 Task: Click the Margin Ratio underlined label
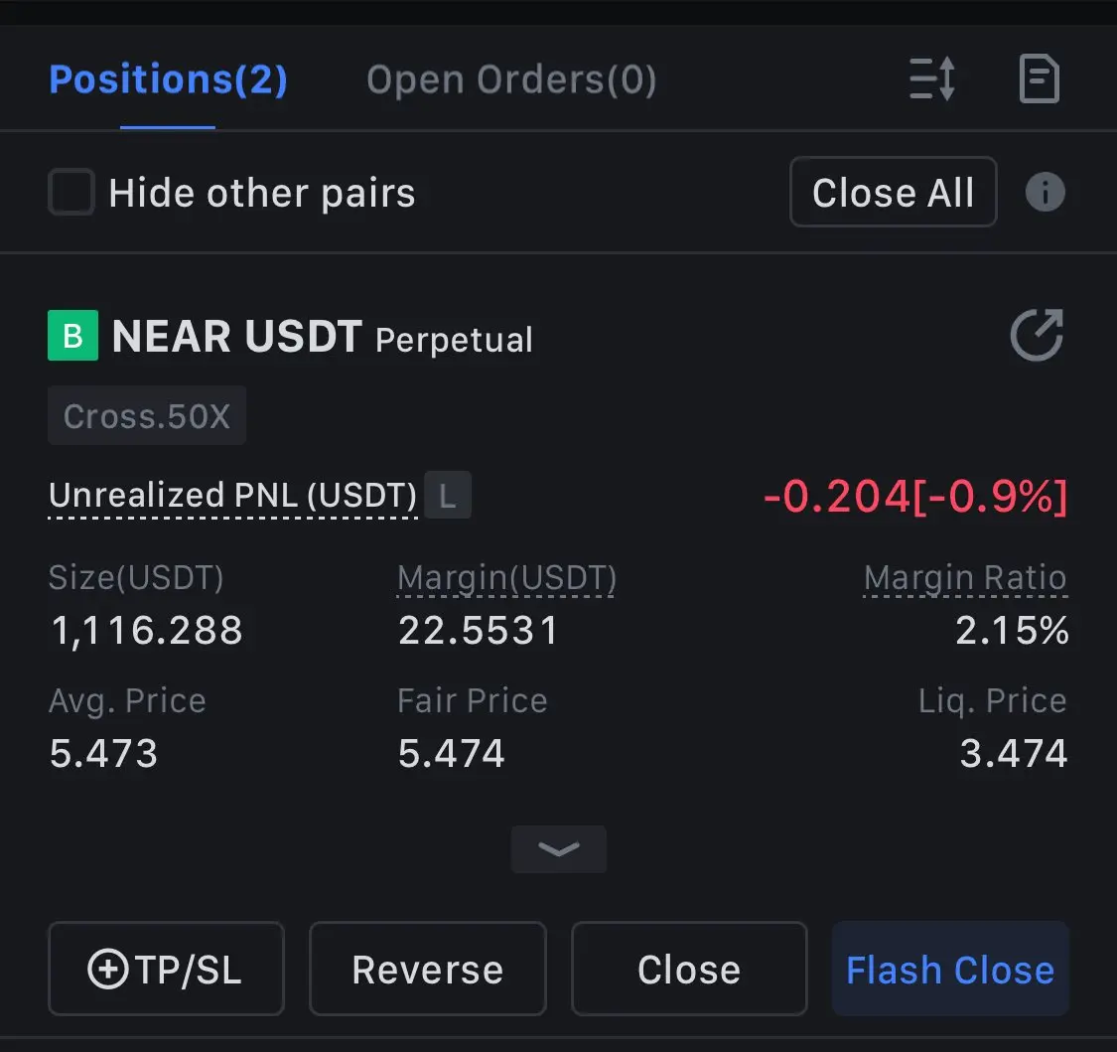pyautogui.click(x=965, y=578)
